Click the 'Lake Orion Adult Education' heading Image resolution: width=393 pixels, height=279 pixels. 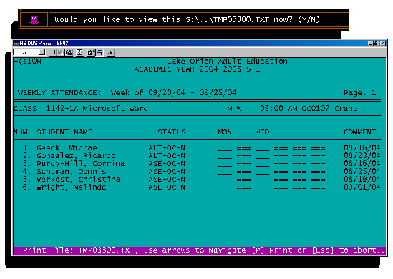(x=227, y=61)
